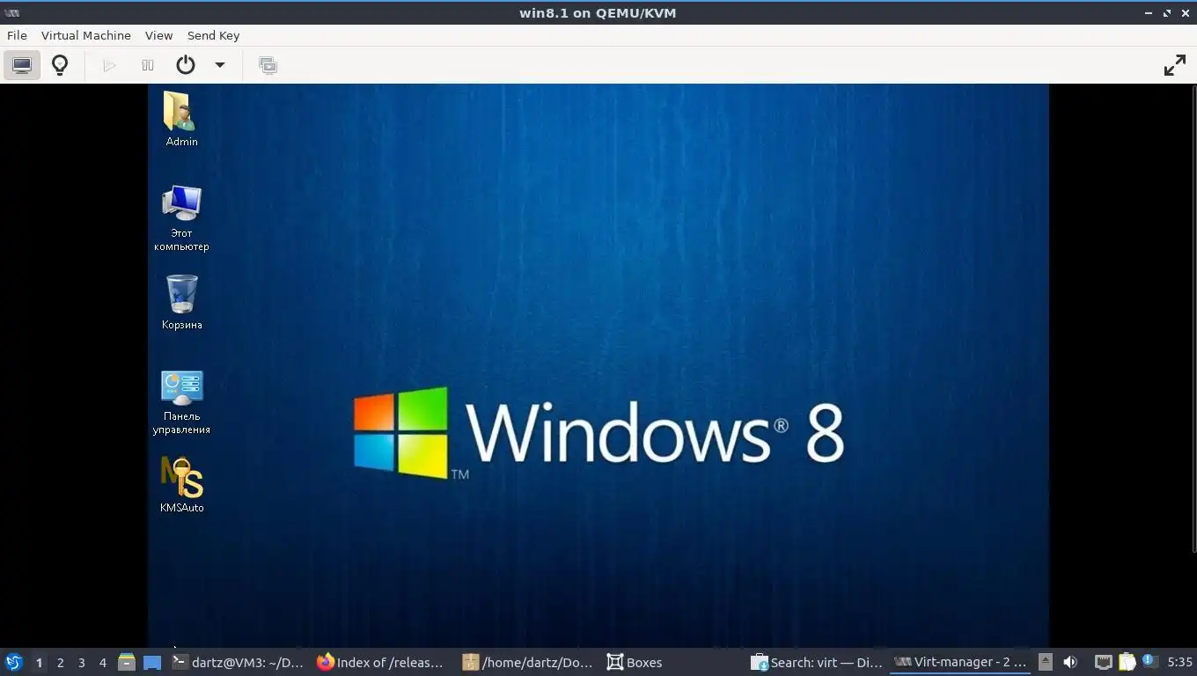This screenshot has width=1197, height=676.
Task: Open the clipboard manager tray icon
Action: click(x=1127, y=662)
